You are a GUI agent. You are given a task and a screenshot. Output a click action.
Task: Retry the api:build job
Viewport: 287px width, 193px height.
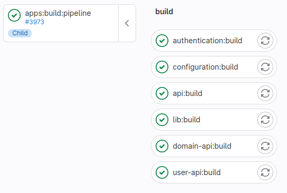coord(265,93)
